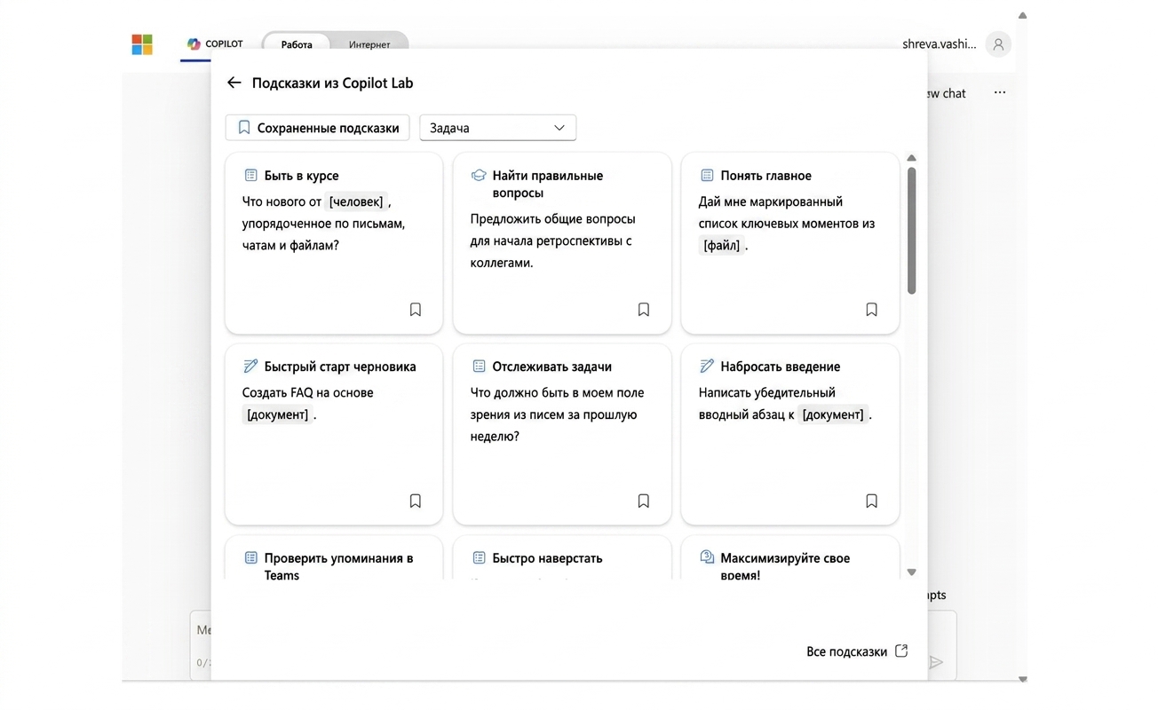Bookmark the Отслеживать задачи prompt

click(x=644, y=501)
